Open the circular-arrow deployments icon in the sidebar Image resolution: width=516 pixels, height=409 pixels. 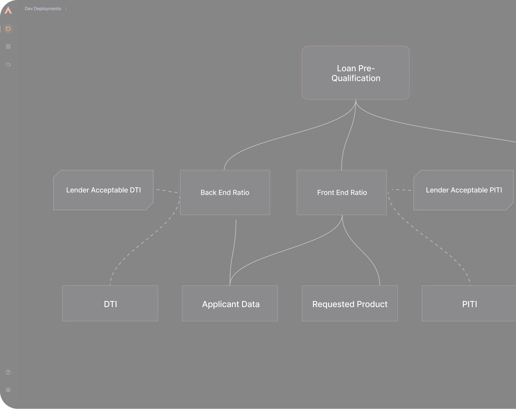[x=8, y=29]
